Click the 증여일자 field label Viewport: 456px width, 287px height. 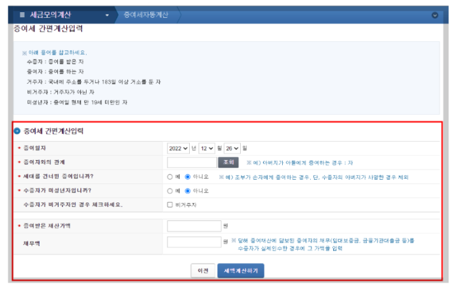point(34,148)
